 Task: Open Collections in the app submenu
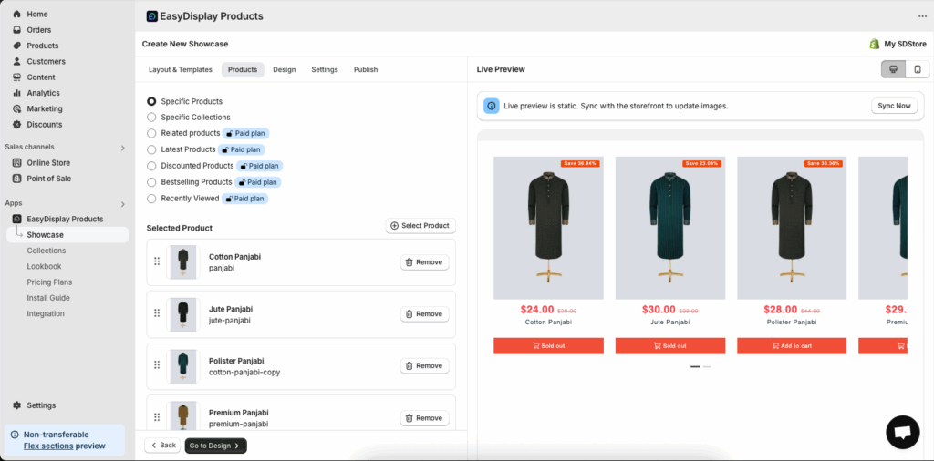(47, 251)
